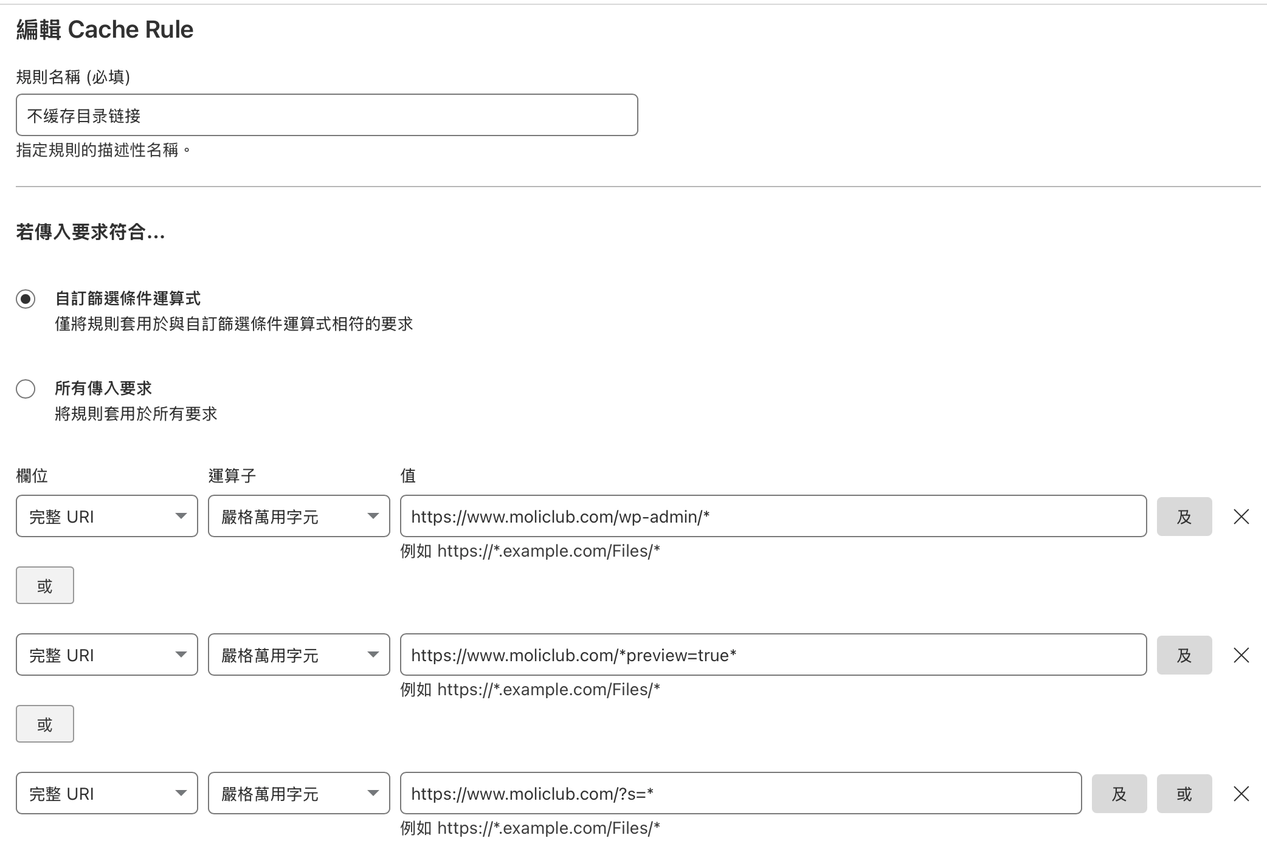Click the Or button in ?s= row
Screen dimensions: 1267x852
1184,794
